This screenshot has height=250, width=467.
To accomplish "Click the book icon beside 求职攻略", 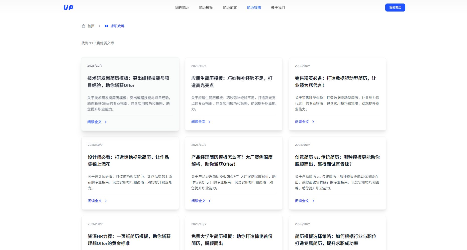I will point(106,26).
